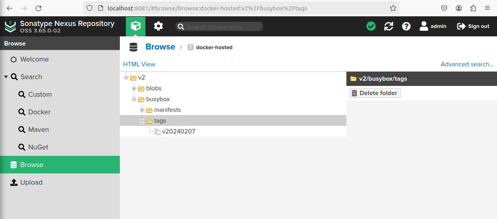Viewport: 497px width, 219px height.
Task: Click the v20240207 component icon
Action: [157, 131]
